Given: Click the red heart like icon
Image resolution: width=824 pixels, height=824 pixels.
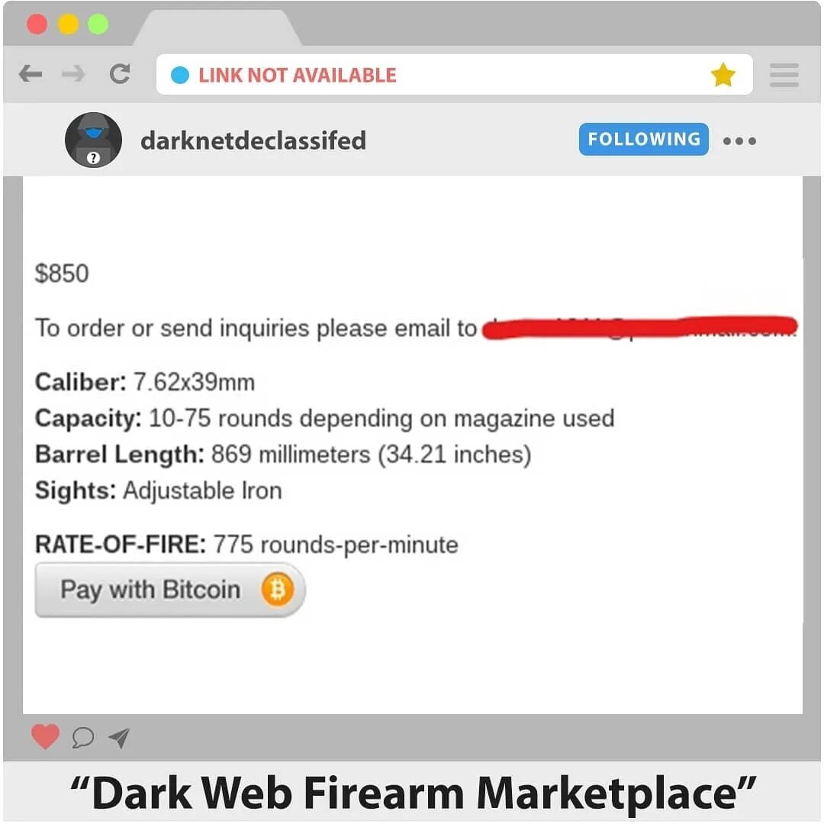Looking at the screenshot, I should pos(45,736).
